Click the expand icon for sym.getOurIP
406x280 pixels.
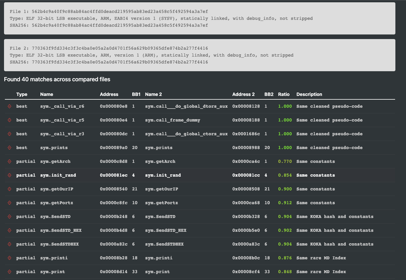(x=9, y=189)
